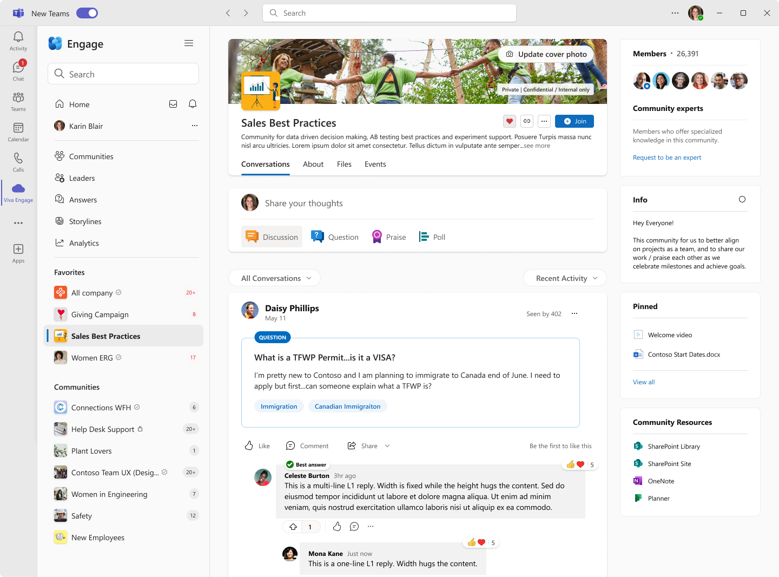Collapse the Engage hamburger menu
Viewport: 779px width, 577px height.
tap(189, 43)
